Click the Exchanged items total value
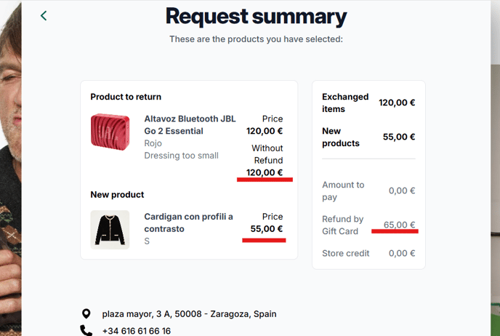Screen dimensions: 500x336 pos(397,103)
